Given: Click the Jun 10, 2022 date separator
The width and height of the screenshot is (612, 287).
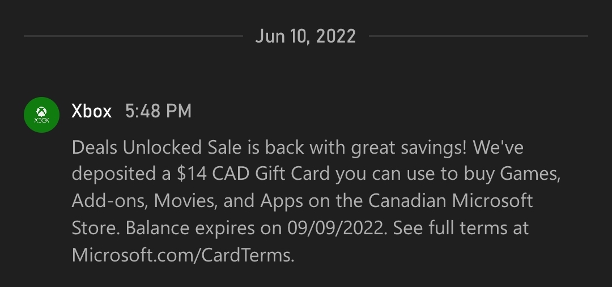Looking at the screenshot, I should pos(305,36).
